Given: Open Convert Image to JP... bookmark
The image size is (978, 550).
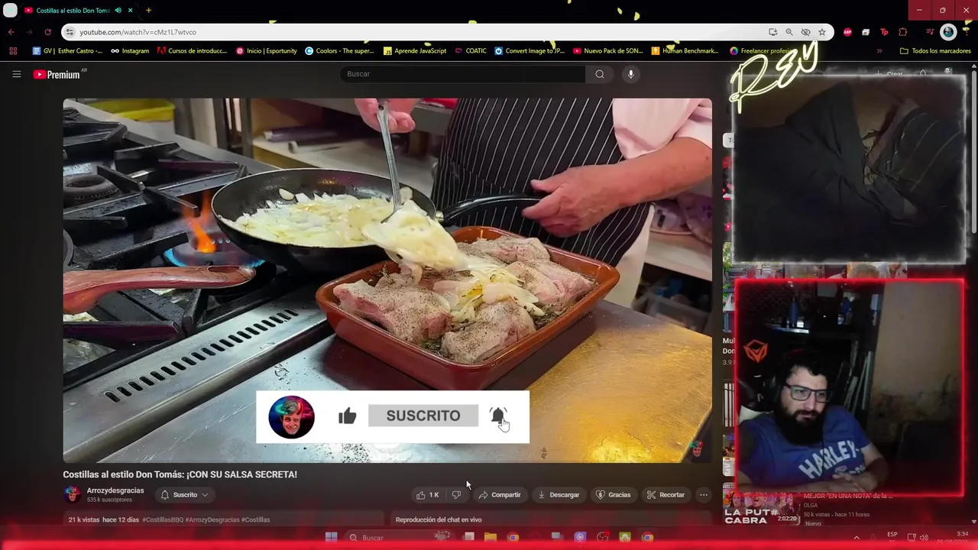Looking at the screenshot, I should [x=529, y=51].
